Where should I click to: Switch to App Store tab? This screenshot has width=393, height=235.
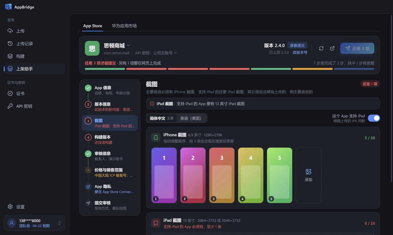coord(92,26)
